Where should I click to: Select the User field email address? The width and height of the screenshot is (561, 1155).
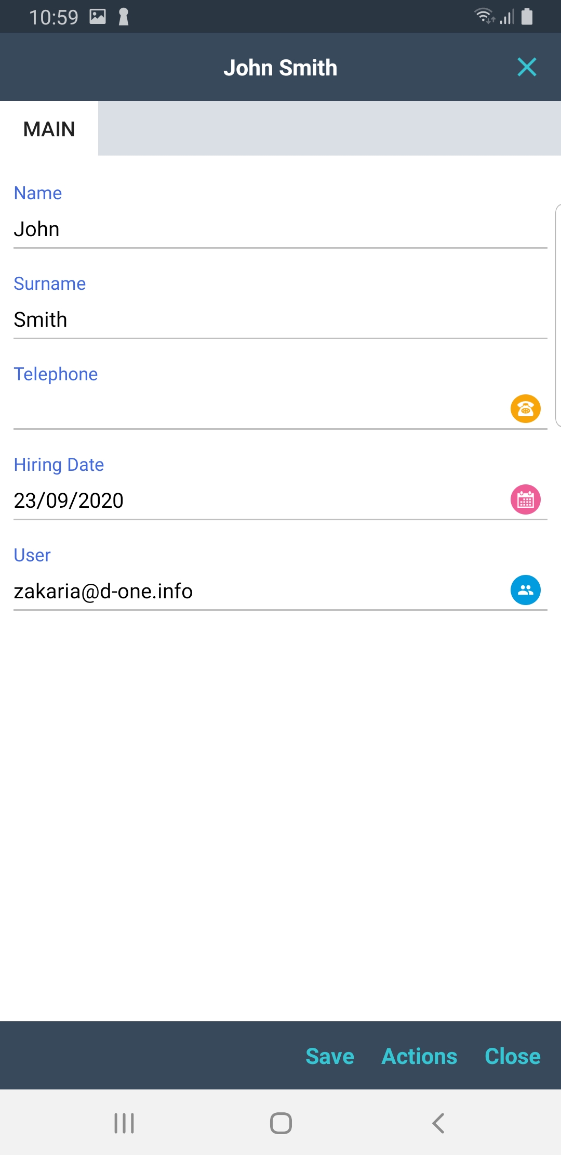(x=103, y=592)
